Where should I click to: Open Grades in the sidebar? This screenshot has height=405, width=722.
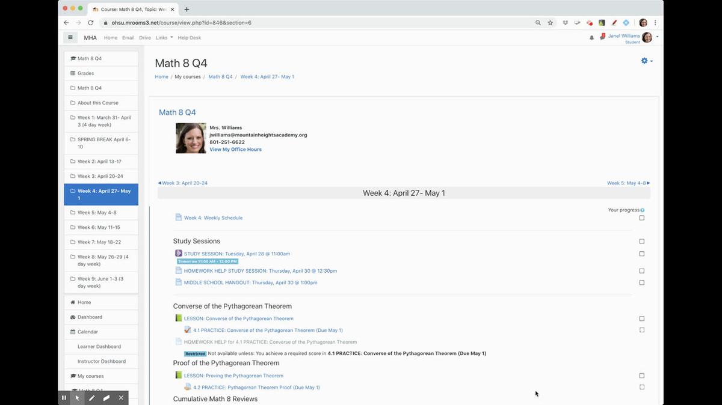(101, 73)
